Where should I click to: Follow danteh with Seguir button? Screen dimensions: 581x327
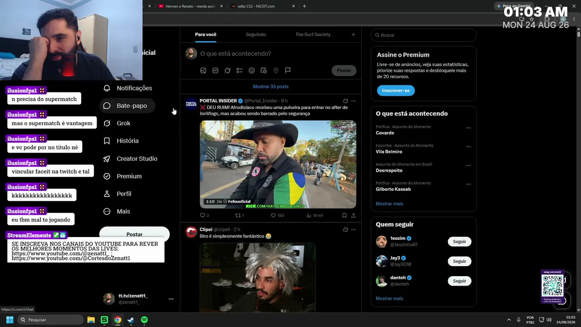(x=459, y=281)
